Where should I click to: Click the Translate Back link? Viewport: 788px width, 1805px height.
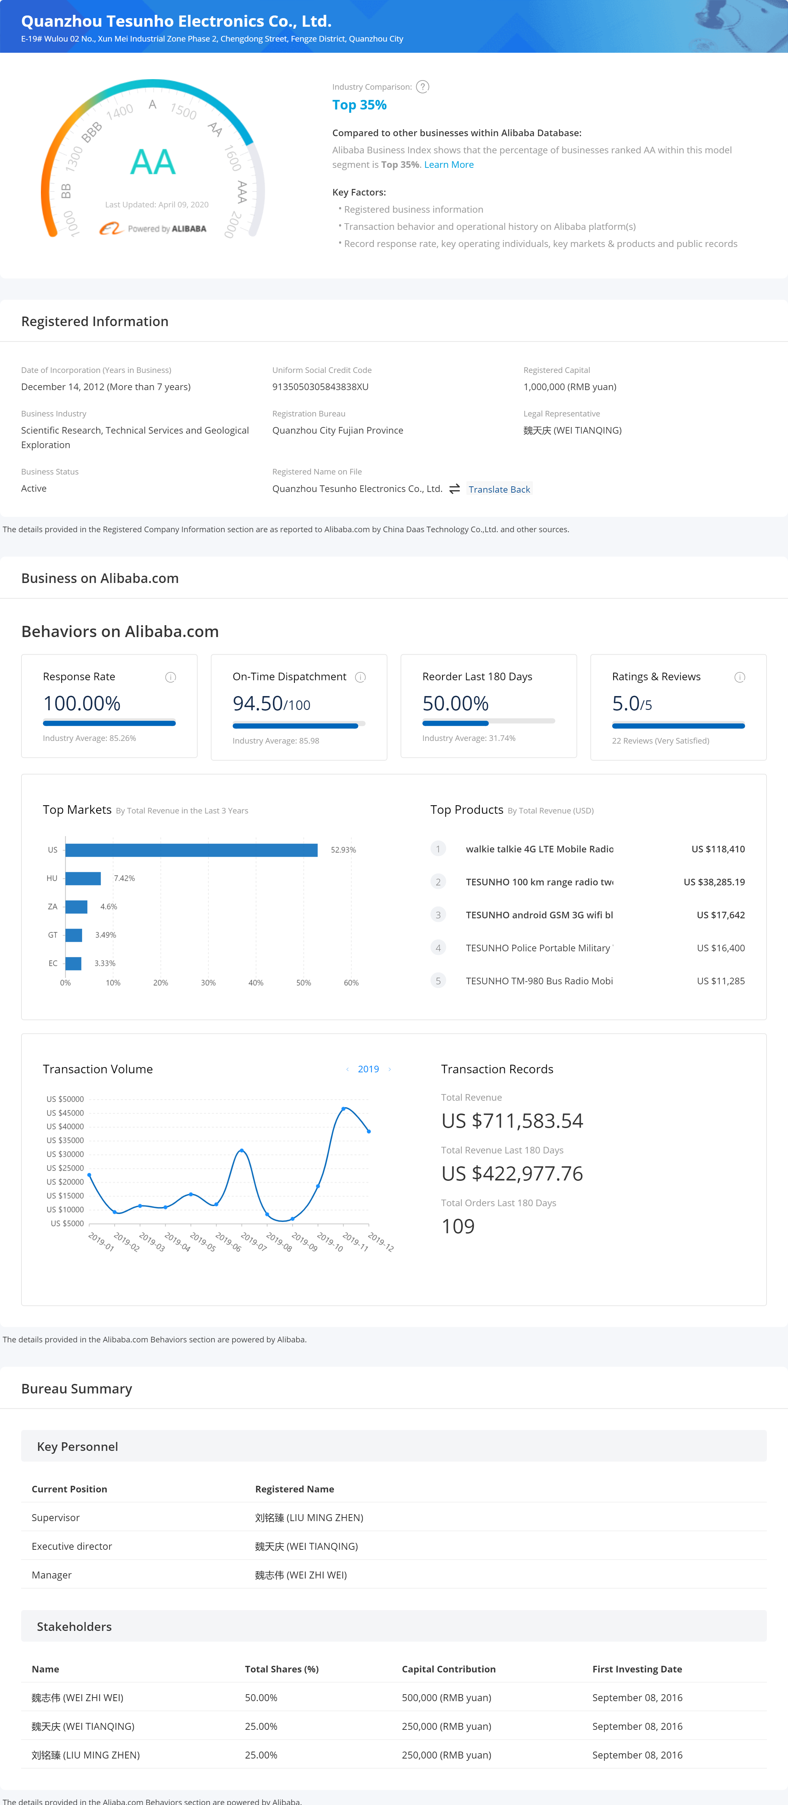coord(500,489)
